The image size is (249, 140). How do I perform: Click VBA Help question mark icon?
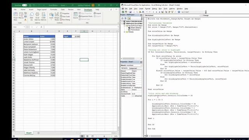point(179,12)
